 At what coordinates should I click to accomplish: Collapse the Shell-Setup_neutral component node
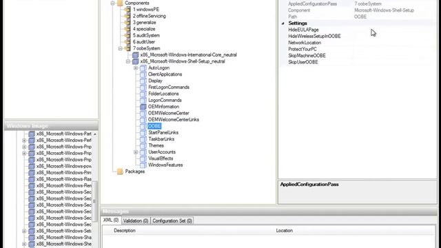(128, 61)
